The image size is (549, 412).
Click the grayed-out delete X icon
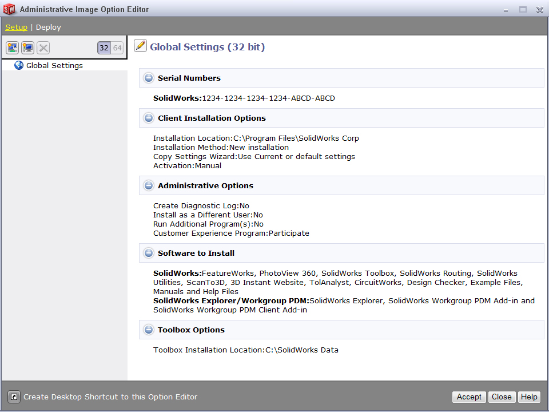[x=43, y=48]
